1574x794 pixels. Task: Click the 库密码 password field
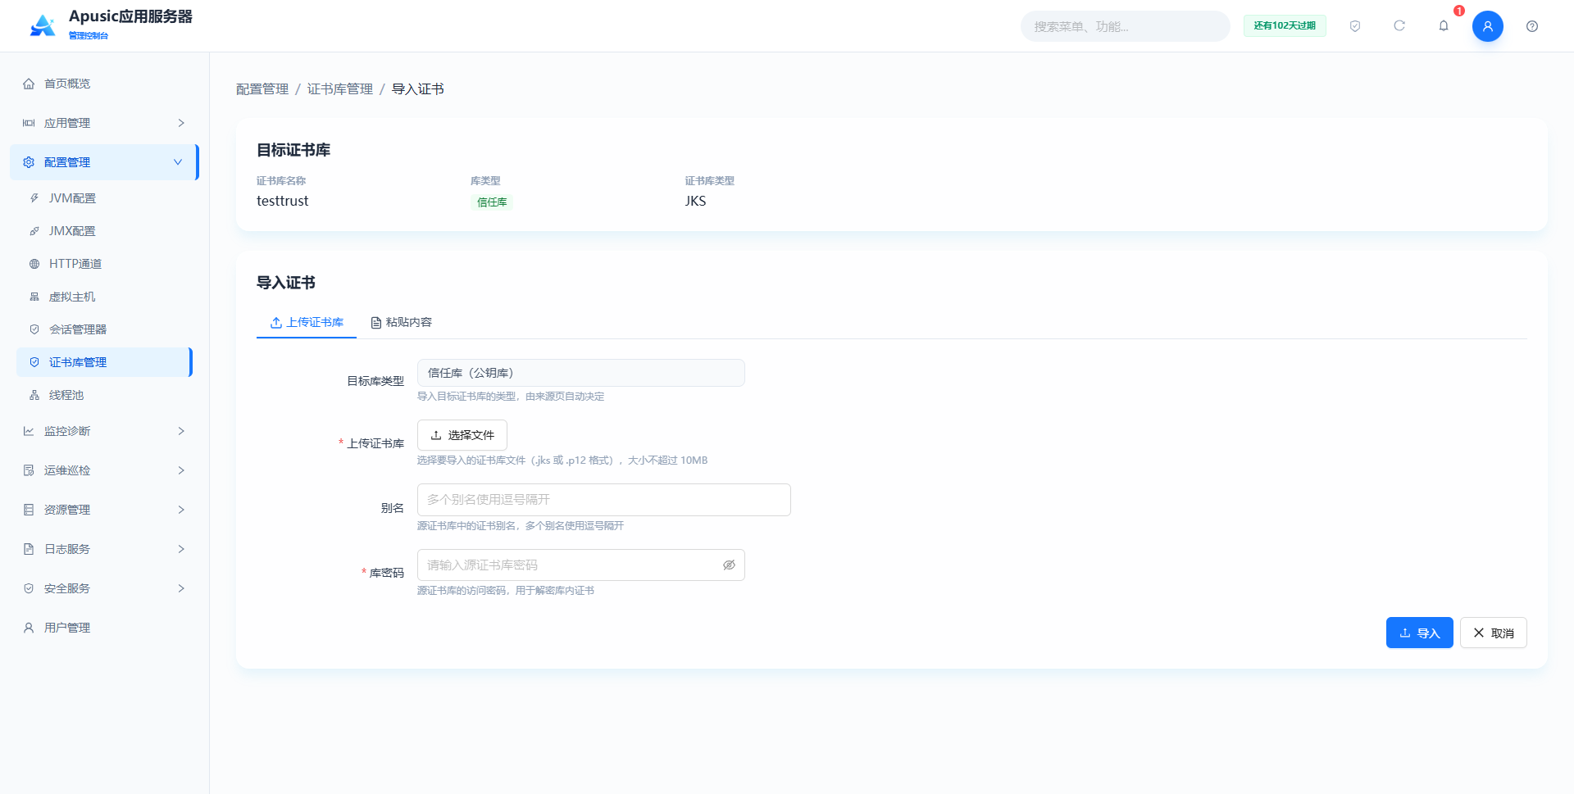pos(581,565)
